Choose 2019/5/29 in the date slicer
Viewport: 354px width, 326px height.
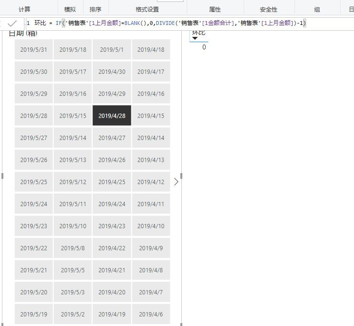tap(34, 93)
